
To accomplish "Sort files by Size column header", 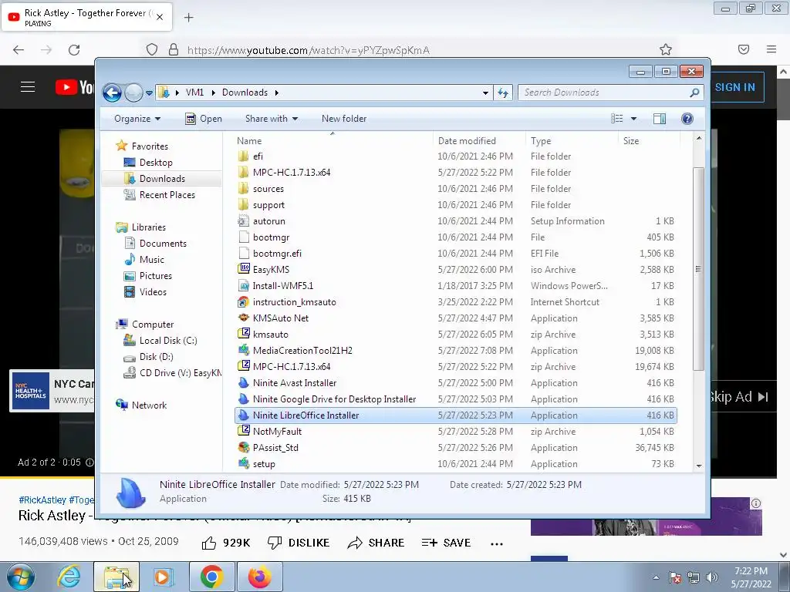I will pos(631,141).
